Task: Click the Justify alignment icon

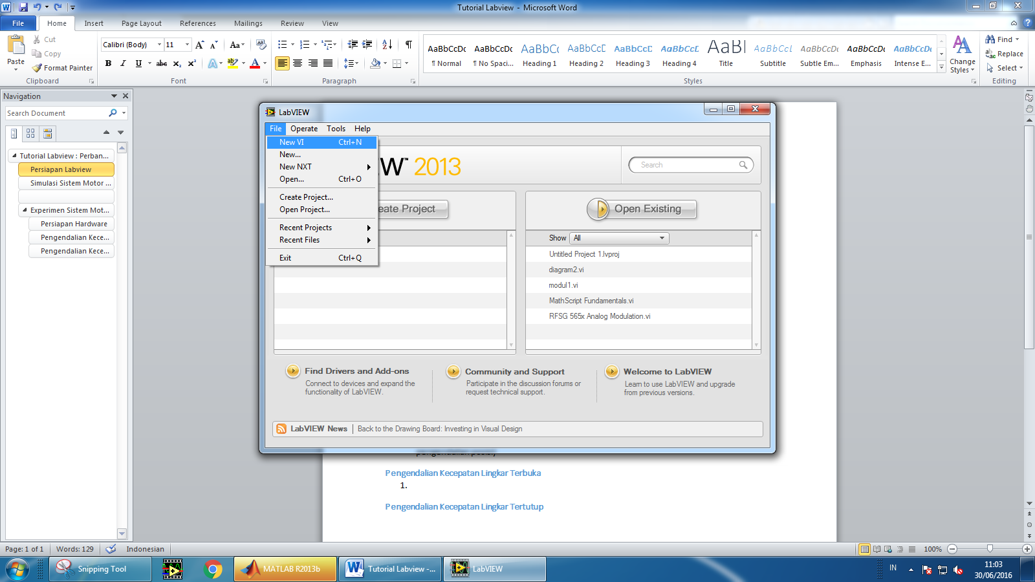Action: tap(328, 63)
